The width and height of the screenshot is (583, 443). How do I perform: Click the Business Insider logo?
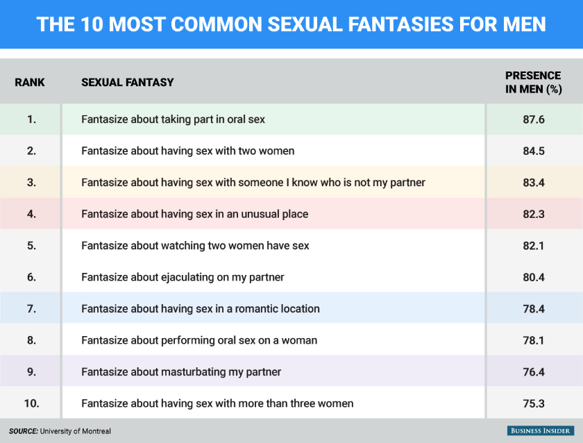pos(541,431)
